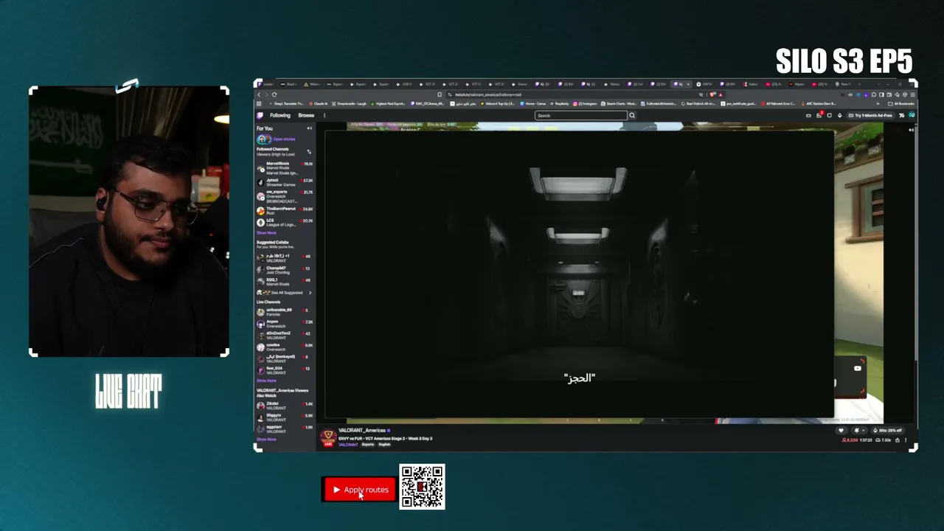Show more Also Watch channels
The height and width of the screenshot is (531, 944).
click(x=266, y=440)
